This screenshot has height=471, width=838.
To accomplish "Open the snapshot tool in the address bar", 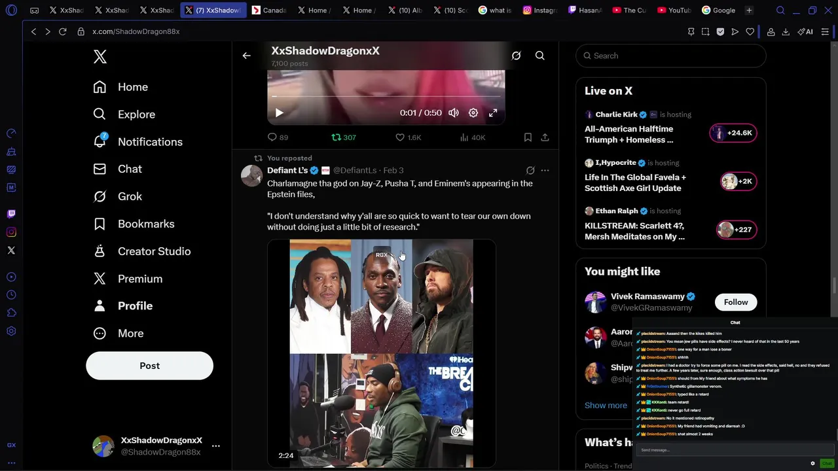I will point(705,31).
